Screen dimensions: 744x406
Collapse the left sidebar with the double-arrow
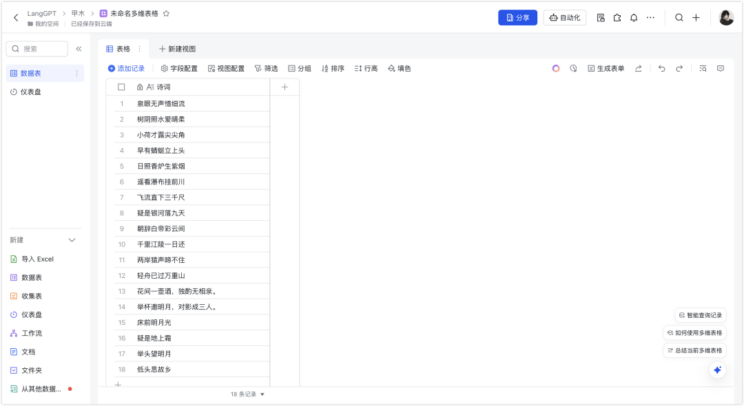pos(77,49)
